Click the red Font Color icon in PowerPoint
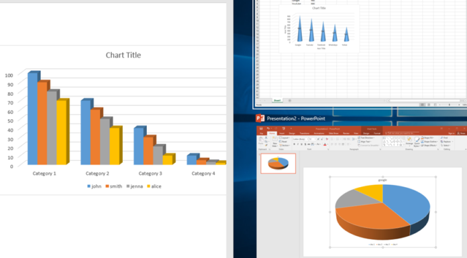The image size is (467, 258). coord(325,144)
